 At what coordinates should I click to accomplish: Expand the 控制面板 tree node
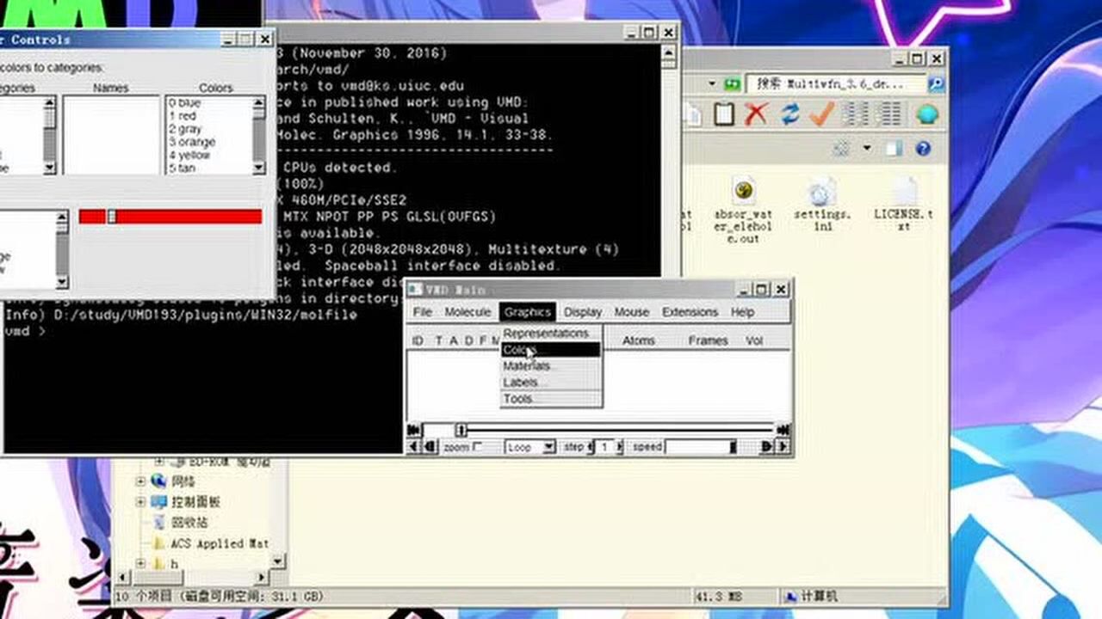click(140, 502)
